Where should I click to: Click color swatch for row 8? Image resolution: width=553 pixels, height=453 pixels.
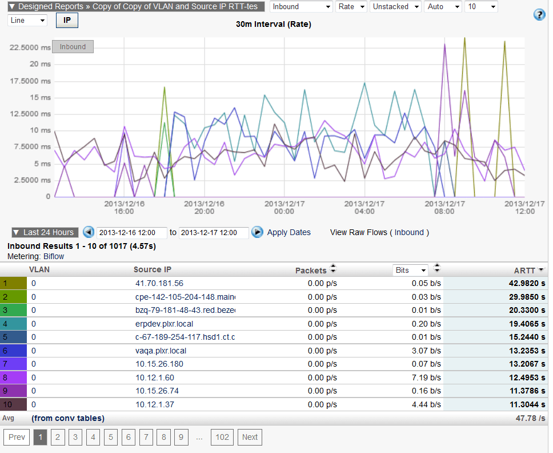click(x=13, y=378)
